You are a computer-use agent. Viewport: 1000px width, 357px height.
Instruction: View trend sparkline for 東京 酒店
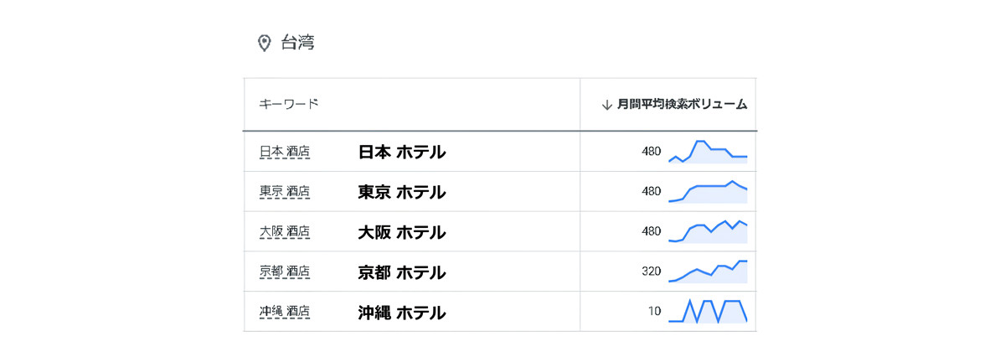[708, 192]
